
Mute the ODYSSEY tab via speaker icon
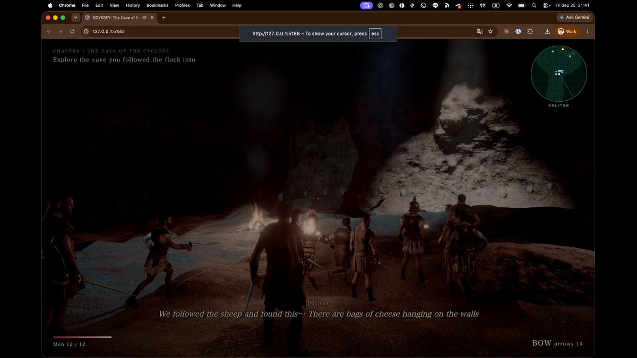click(x=144, y=18)
